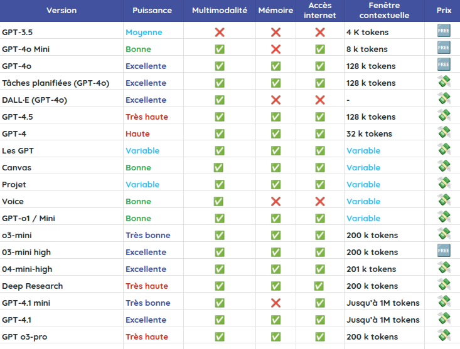This screenshot has height=349, width=460.
Task: Click Jusqu'à 1M tokens for GPT-4.1 mini
Action: click(383, 303)
